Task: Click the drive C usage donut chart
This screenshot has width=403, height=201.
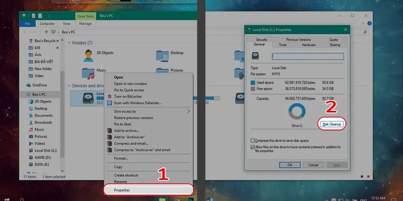Action: (297, 111)
